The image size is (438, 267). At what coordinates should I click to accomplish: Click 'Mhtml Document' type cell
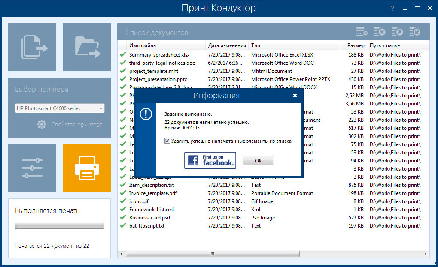point(271,71)
